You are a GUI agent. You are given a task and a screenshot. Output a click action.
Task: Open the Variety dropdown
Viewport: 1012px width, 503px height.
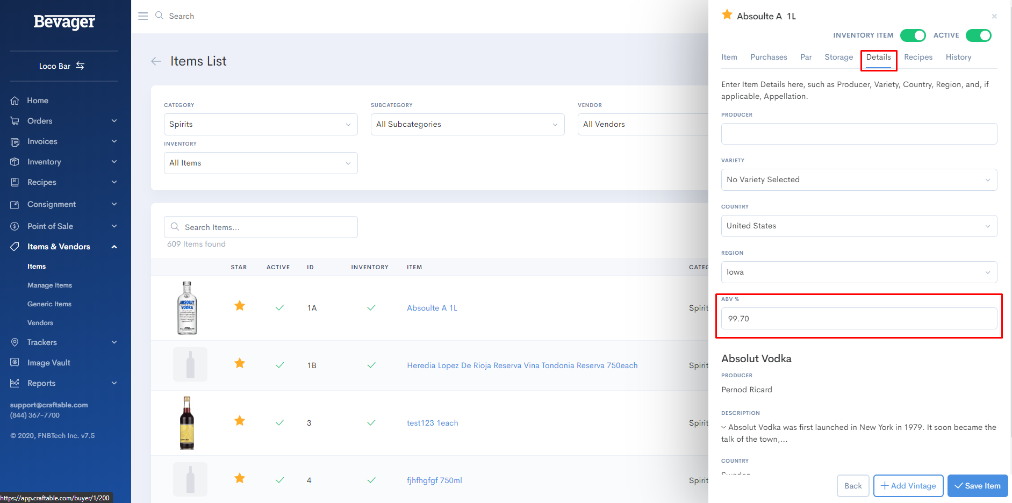click(x=859, y=179)
